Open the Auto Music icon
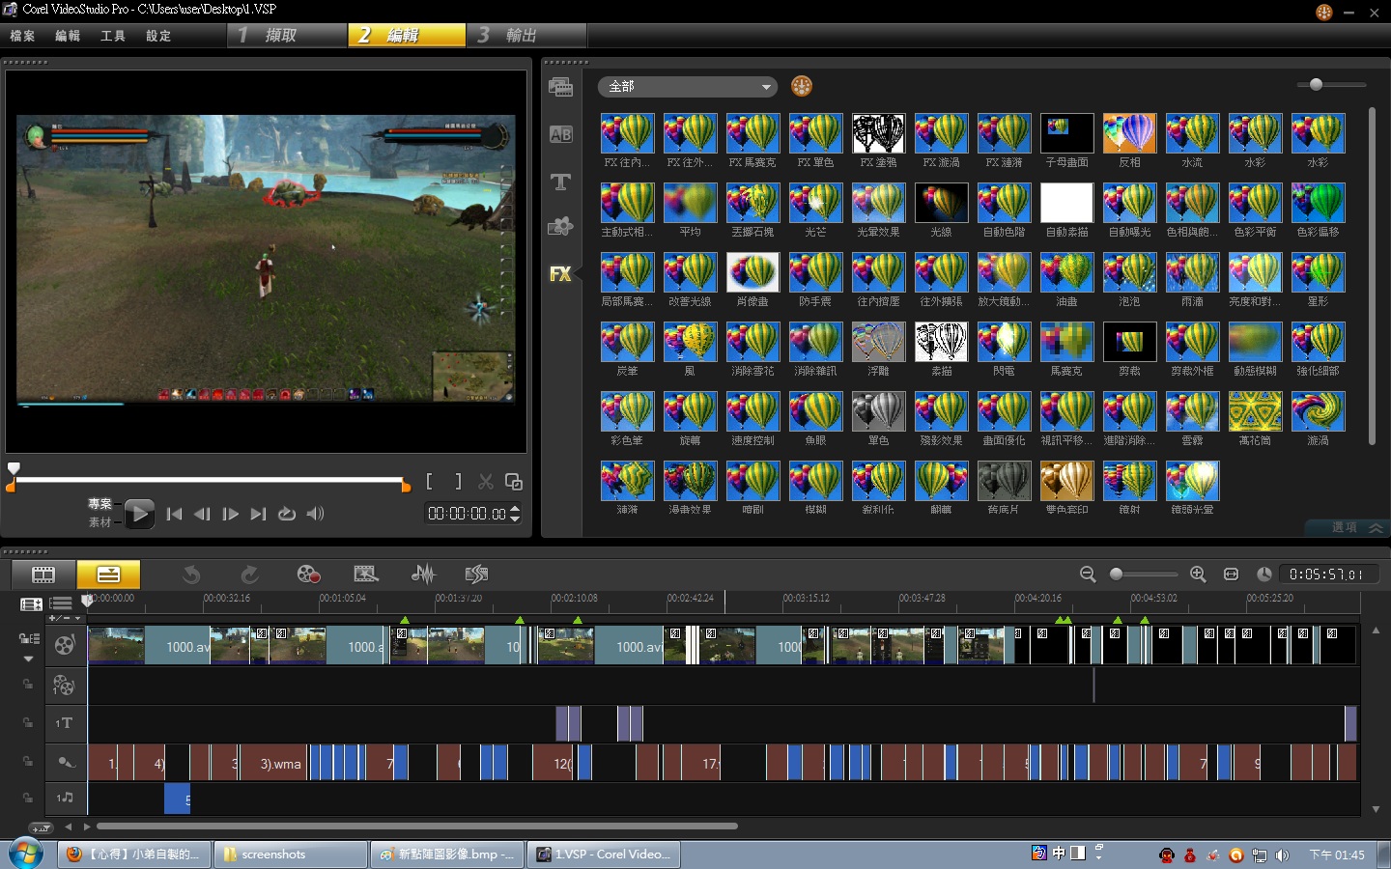 click(x=476, y=575)
